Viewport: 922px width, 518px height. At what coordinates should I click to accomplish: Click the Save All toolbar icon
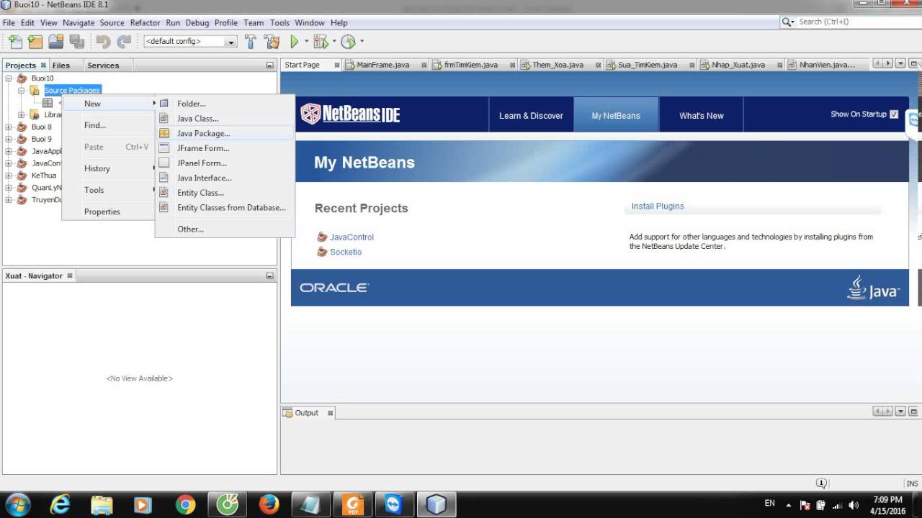click(76, 42)
